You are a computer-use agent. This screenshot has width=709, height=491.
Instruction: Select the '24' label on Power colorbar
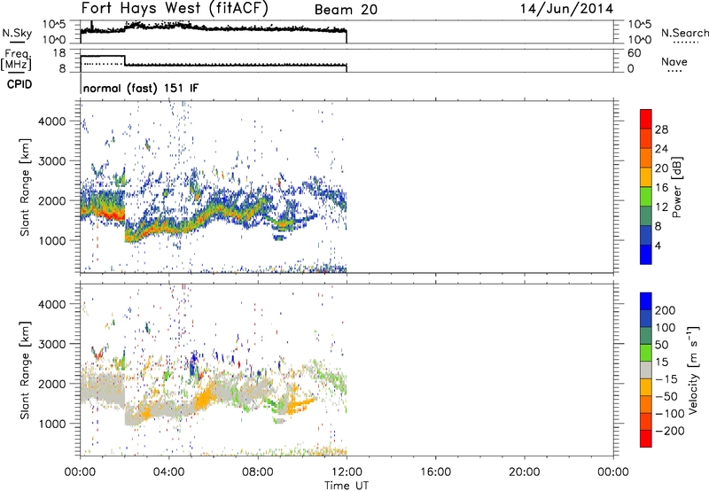tap(661, 149)
